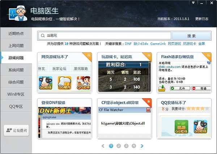This screenshot has height=154, width=217.
Task: Search by 网页游戏 keyword link
Action: coord(174,44)
